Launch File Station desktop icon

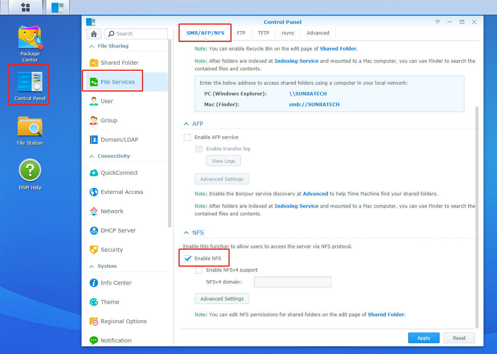30,131
